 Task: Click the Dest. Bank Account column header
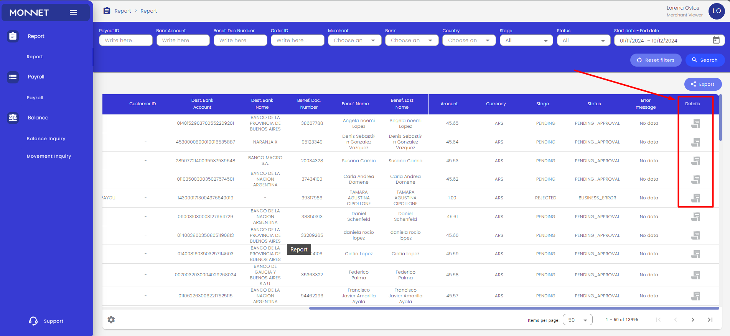[202, 104]
